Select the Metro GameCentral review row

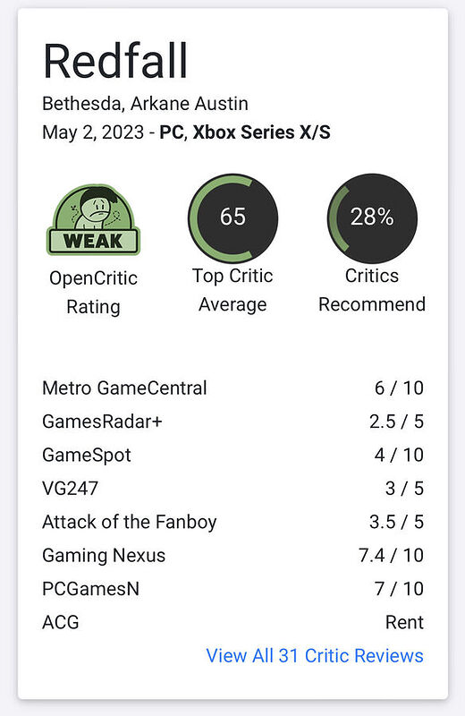tap(232, 388)
